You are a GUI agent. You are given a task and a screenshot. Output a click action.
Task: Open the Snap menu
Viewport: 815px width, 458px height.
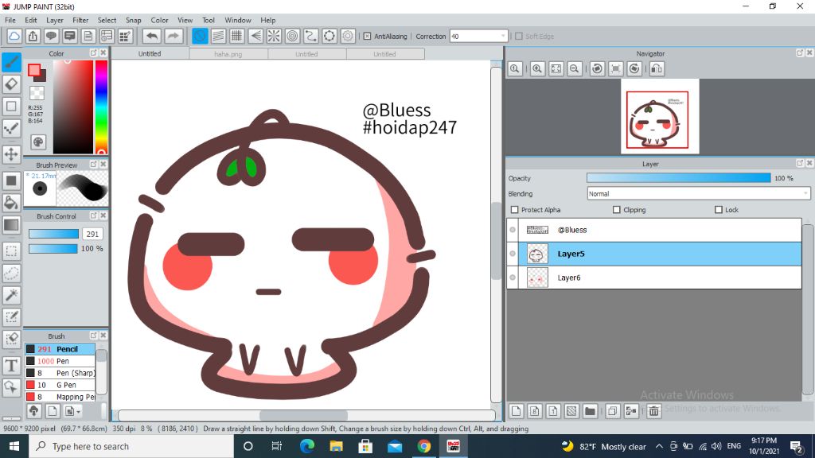coord(133,20)
